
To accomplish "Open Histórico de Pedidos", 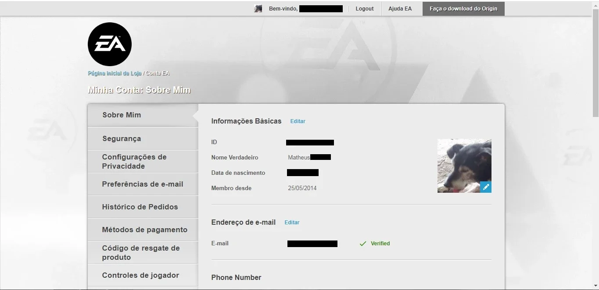I will point(143,207).
